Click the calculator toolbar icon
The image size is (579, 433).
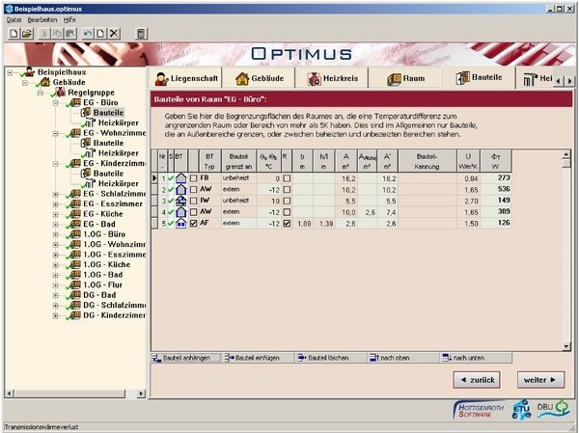[142, 34]
